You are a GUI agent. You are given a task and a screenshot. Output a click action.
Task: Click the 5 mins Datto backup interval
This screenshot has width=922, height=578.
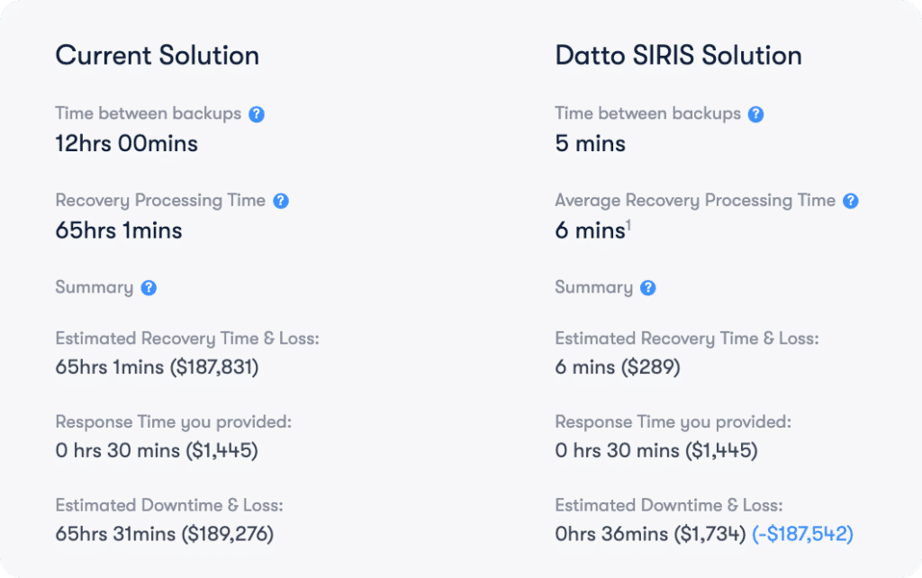(591, 143)
